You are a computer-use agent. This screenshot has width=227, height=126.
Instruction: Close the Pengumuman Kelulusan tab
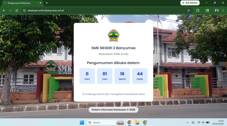[40, 3]
